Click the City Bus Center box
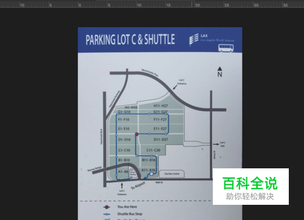 pyautogui.click(x=171, y=174)
